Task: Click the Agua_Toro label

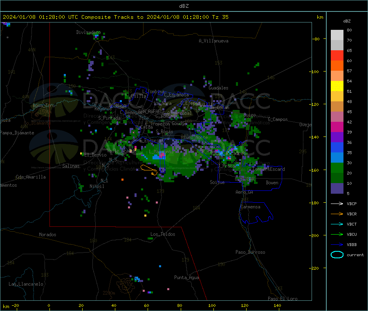Action: pos(44,105)
